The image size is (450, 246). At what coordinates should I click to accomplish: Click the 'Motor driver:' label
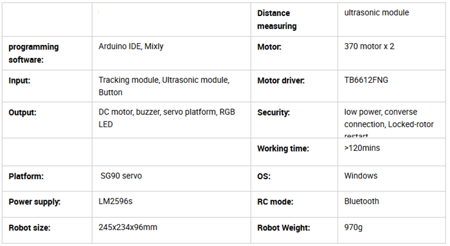(281, 80)
